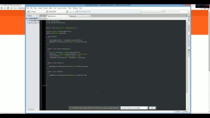The width and height of the screenshot is (210, 118).
Task: Open the View menu
Action: pyautogui.click(x=35, y=8)
